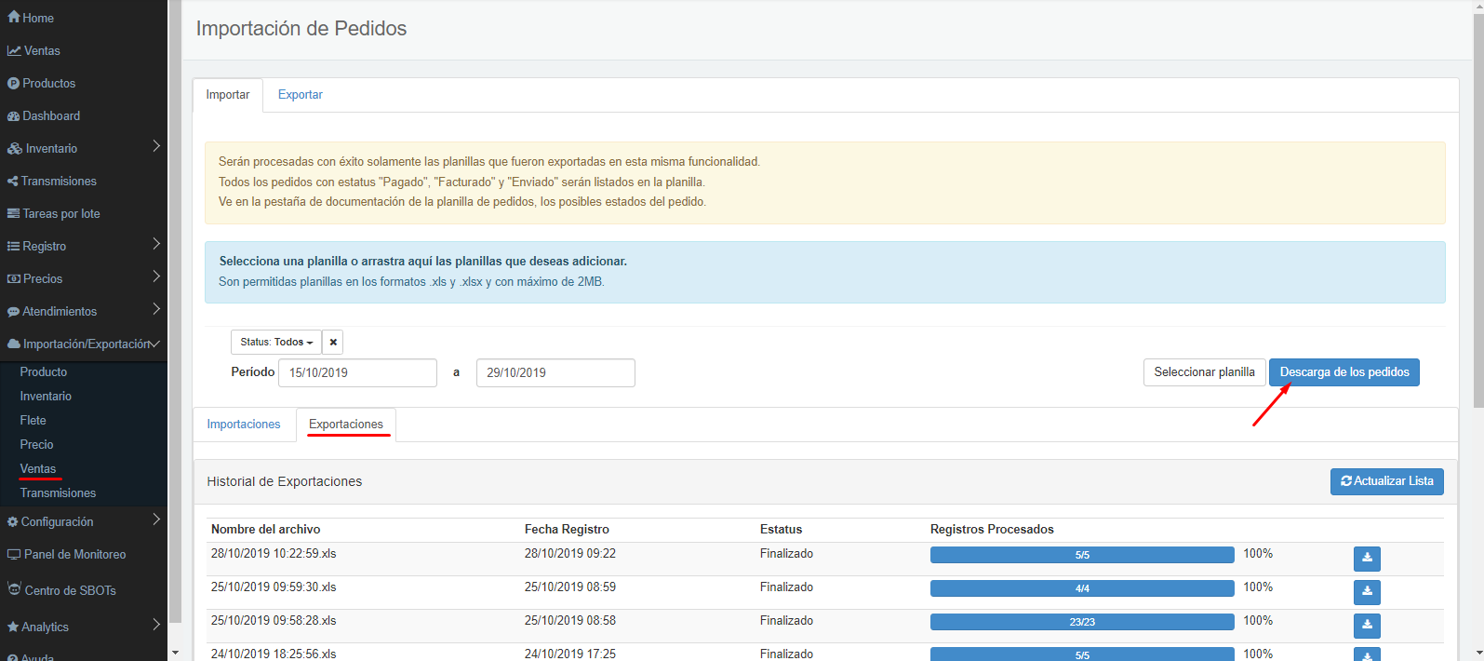Click the Importación/Exportación cloud icon
Viewport: 1484px width, 661px height.
[14, 344]
